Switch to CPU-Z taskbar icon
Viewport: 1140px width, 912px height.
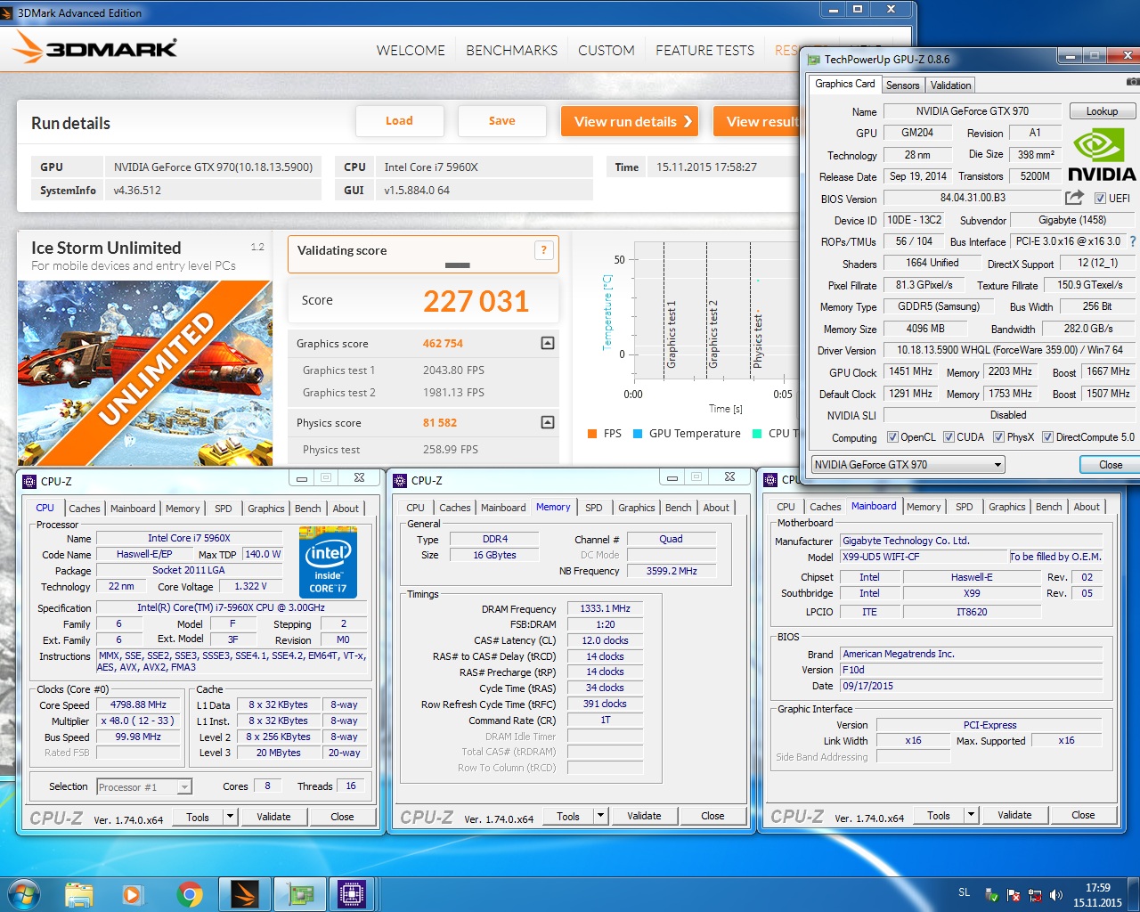click(x=351, y=894)
